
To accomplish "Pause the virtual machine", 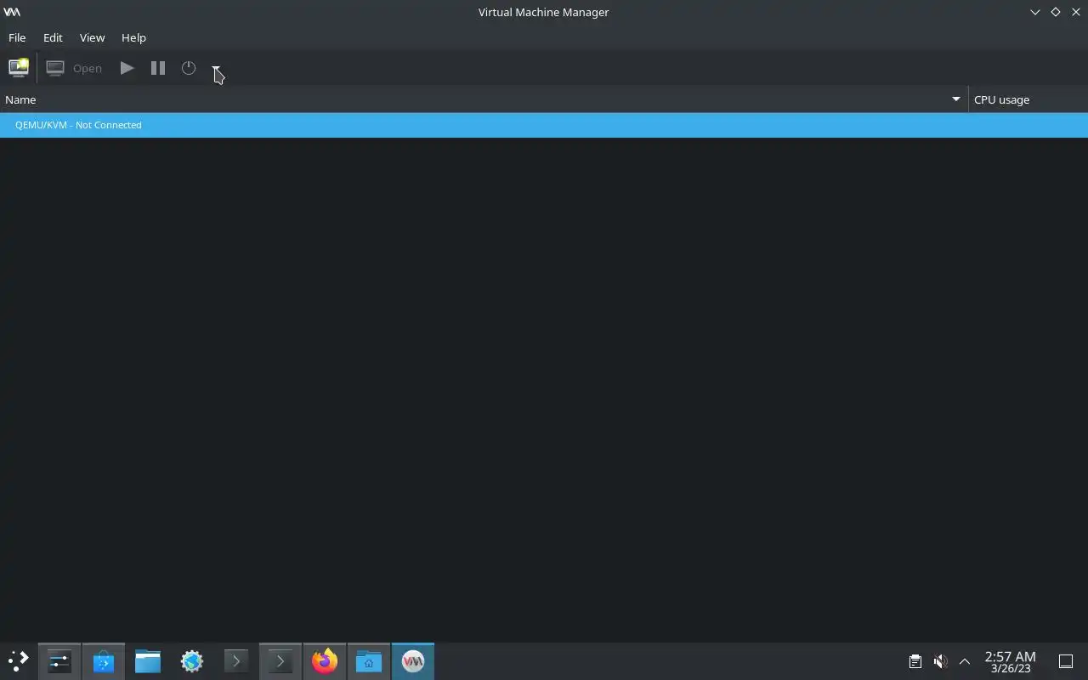I will [x=158, y=68].
